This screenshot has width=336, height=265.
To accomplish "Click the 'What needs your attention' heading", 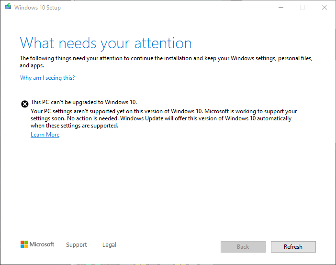I will (106, 43).
